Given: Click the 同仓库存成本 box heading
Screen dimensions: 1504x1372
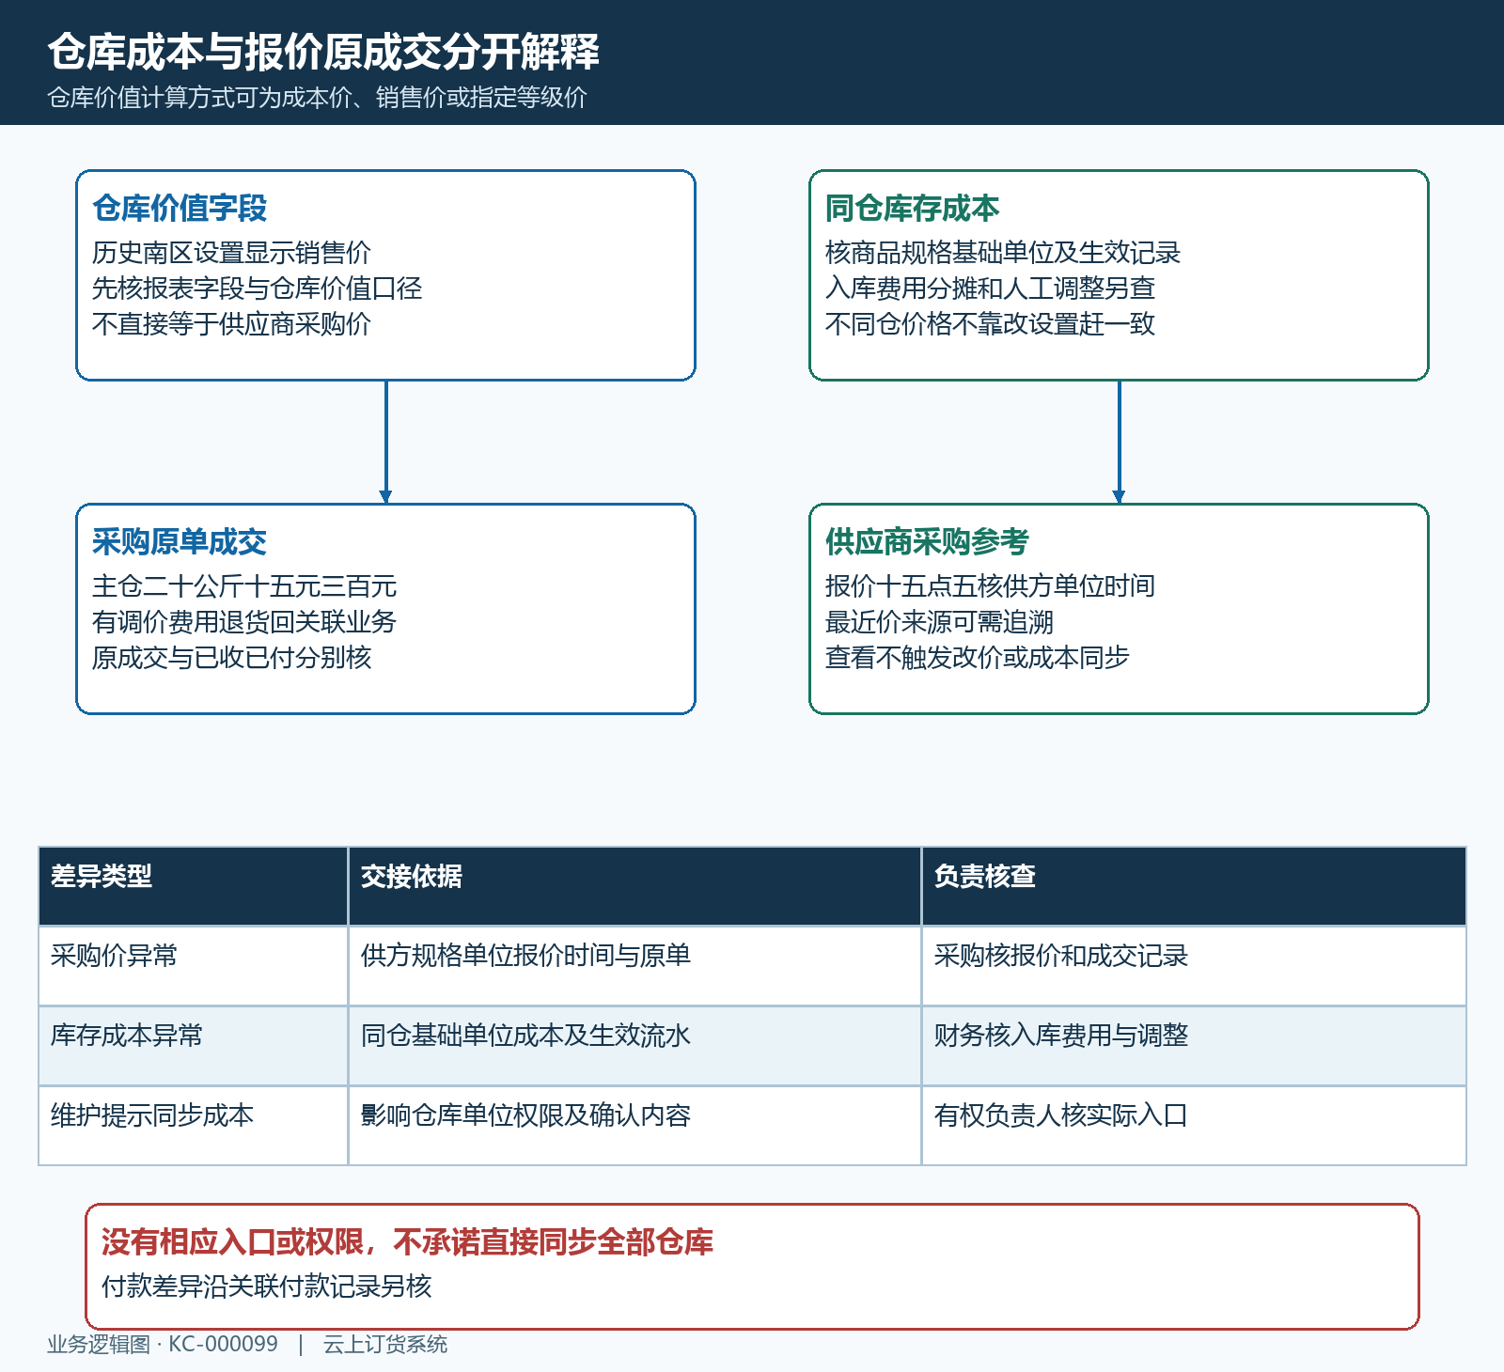Looking at the screenshot, I should click(912, 209).
